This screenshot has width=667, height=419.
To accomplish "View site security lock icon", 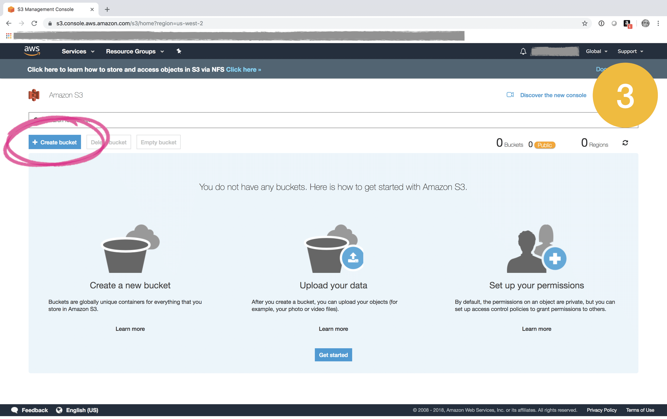I will (x=50, y=24).
